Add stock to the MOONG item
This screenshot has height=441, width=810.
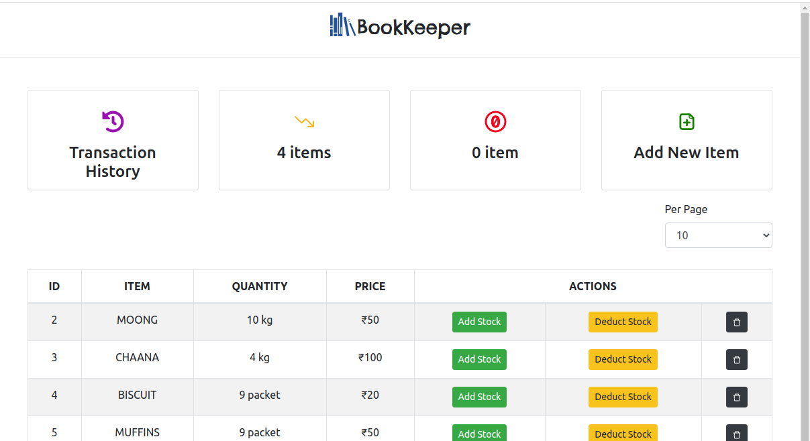pyautogui.click(x=479, y=322)
